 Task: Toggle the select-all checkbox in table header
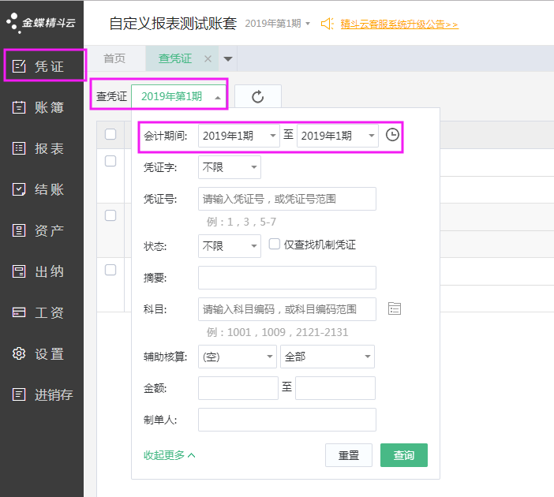tap(110, 134)
